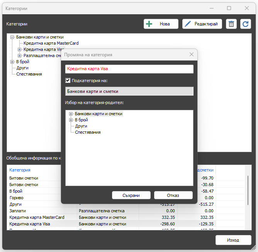Select Банкови карти и сметки in main tree
The height and width of the screenshot is (252, 258).
coord(40,37)
